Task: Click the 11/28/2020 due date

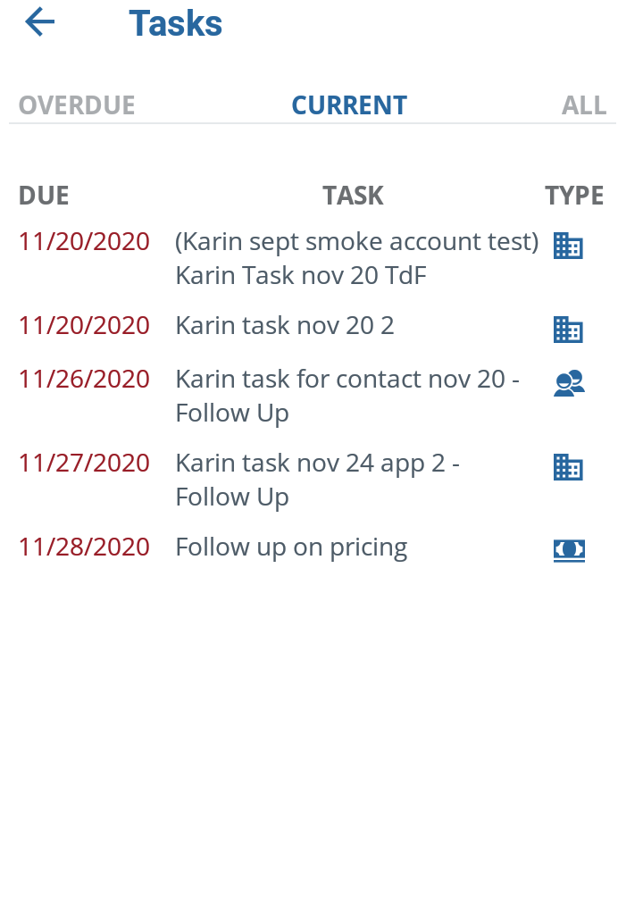Action: [84, 547]
